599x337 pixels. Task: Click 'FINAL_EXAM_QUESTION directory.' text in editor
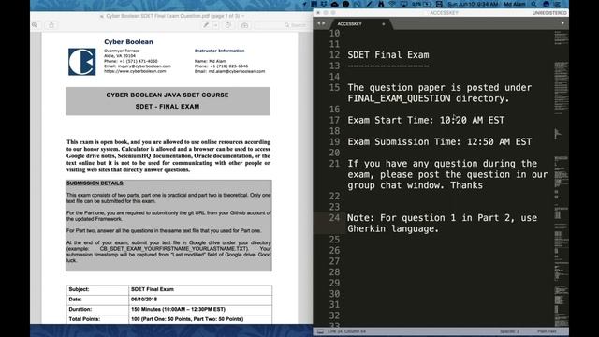[x=429, y=98]
